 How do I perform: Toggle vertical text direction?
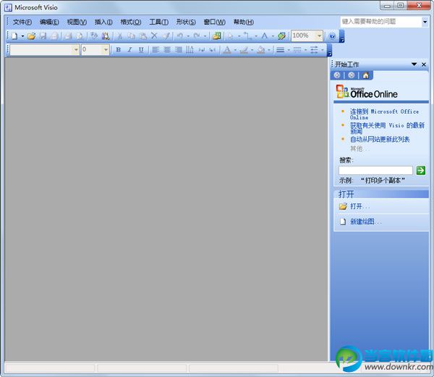pos(190,50)
